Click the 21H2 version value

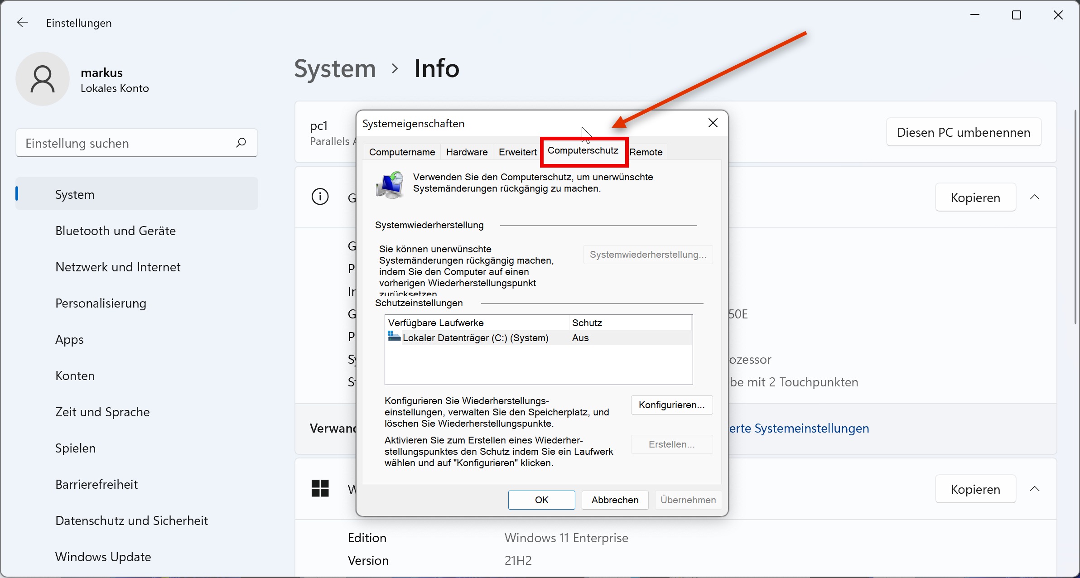[x=518, y=561]
